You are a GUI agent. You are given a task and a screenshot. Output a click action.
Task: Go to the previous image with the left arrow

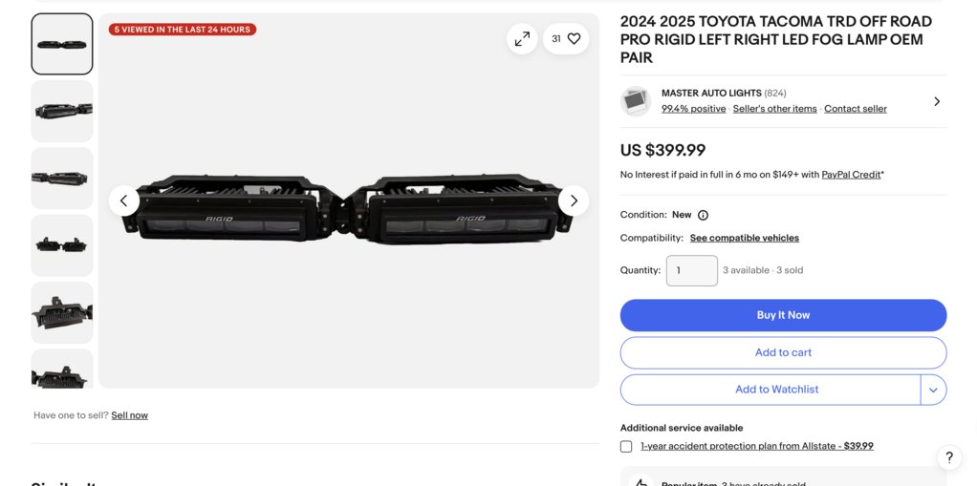pos(124,201)
